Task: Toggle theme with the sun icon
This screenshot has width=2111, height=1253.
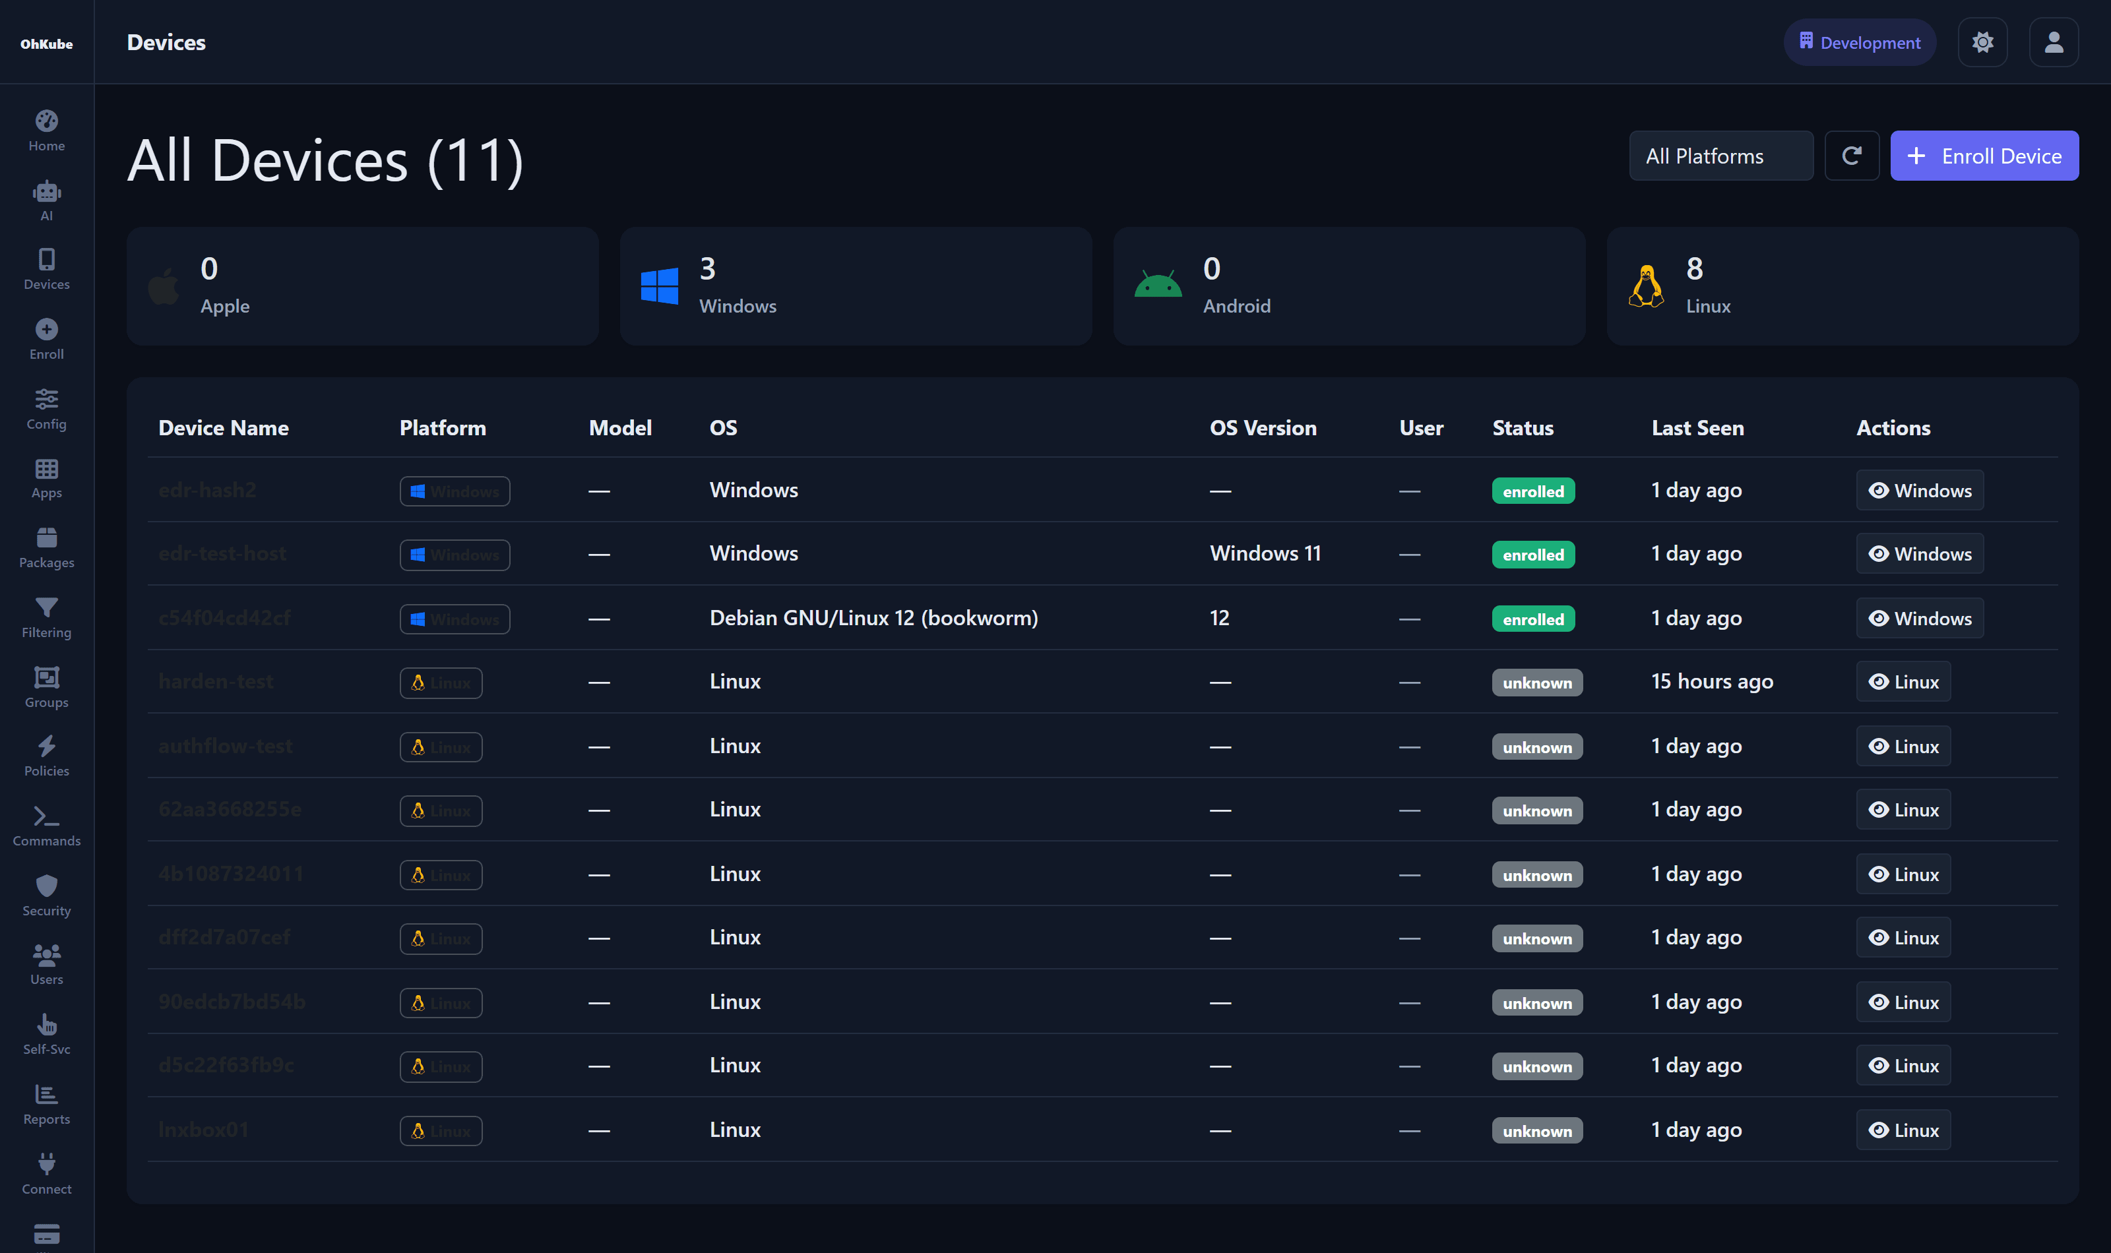Action: point(1982,42)
